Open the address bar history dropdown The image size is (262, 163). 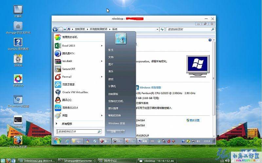point(157,29)
